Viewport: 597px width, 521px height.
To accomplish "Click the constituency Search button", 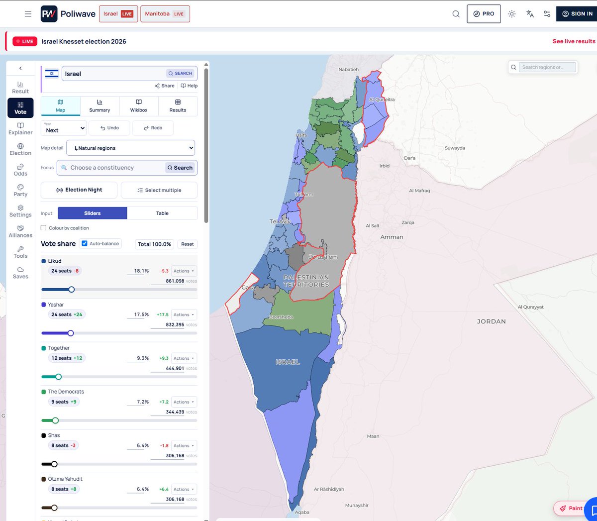I will 180,168.
